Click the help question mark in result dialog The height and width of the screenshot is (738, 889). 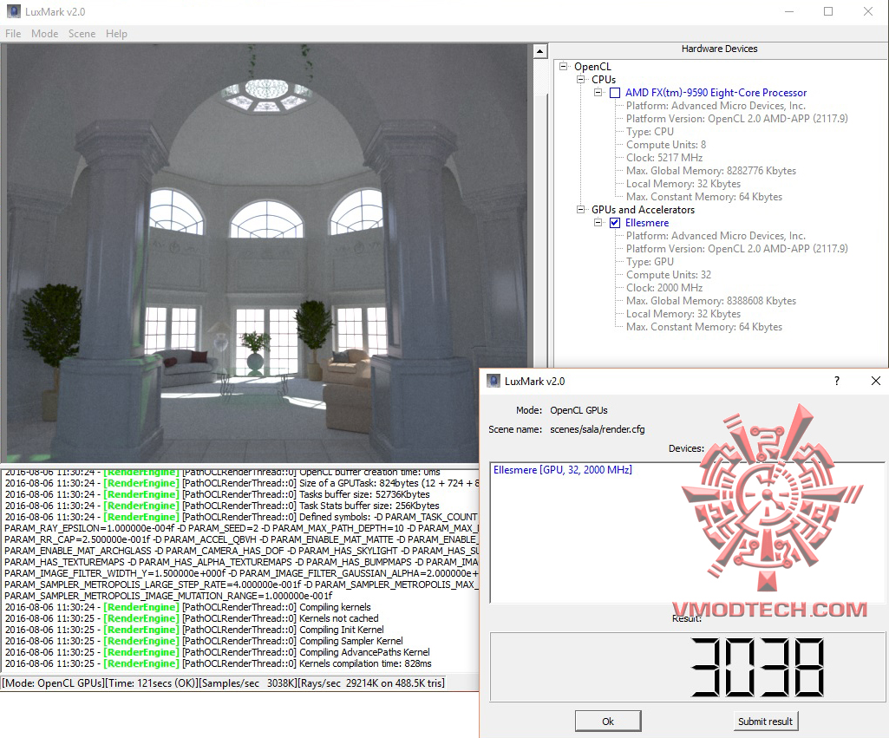(837, 381)
